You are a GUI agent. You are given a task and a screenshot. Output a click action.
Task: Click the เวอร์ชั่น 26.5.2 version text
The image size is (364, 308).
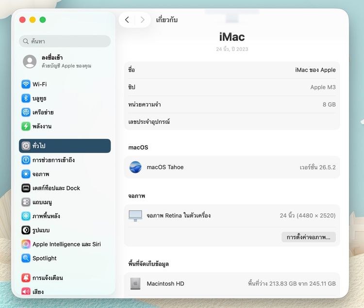(317, 167)
